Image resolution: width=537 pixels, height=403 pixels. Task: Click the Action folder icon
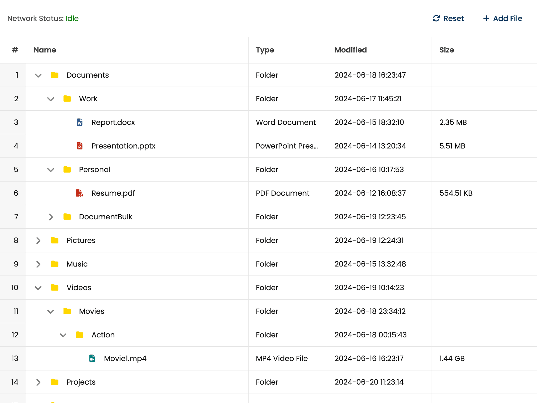tap(80, 335)
